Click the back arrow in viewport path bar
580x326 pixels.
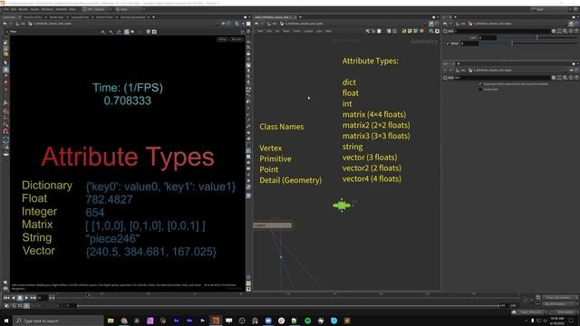[x=5, y=24]
